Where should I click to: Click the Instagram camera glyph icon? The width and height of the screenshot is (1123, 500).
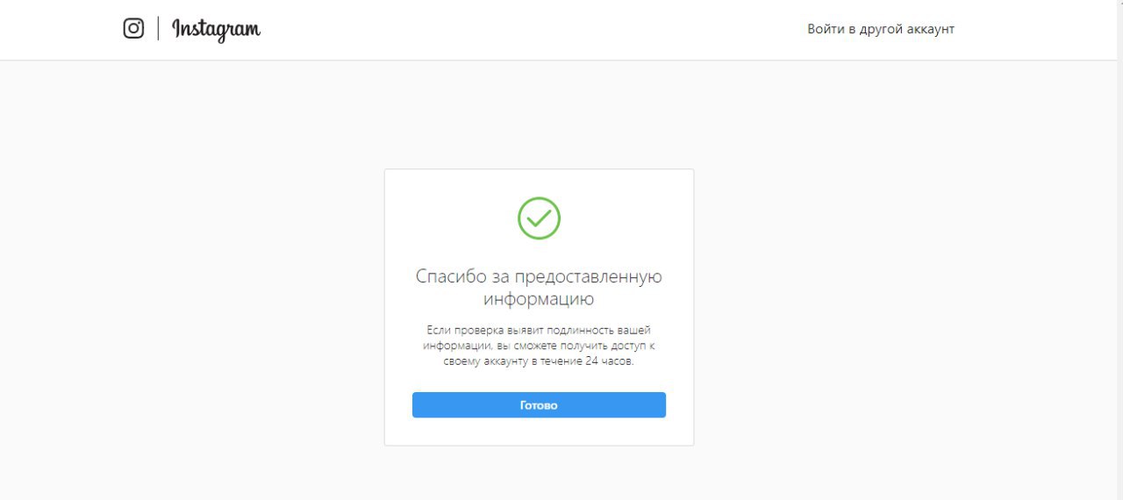[x=133, y=29]
